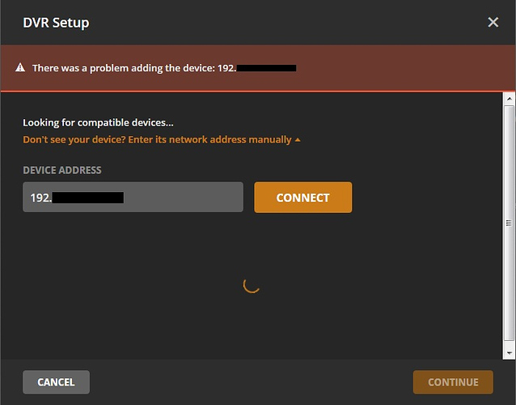Click the scrollbar thumb grip
Screen dimensions: 516x405
[x=509, y=223]
